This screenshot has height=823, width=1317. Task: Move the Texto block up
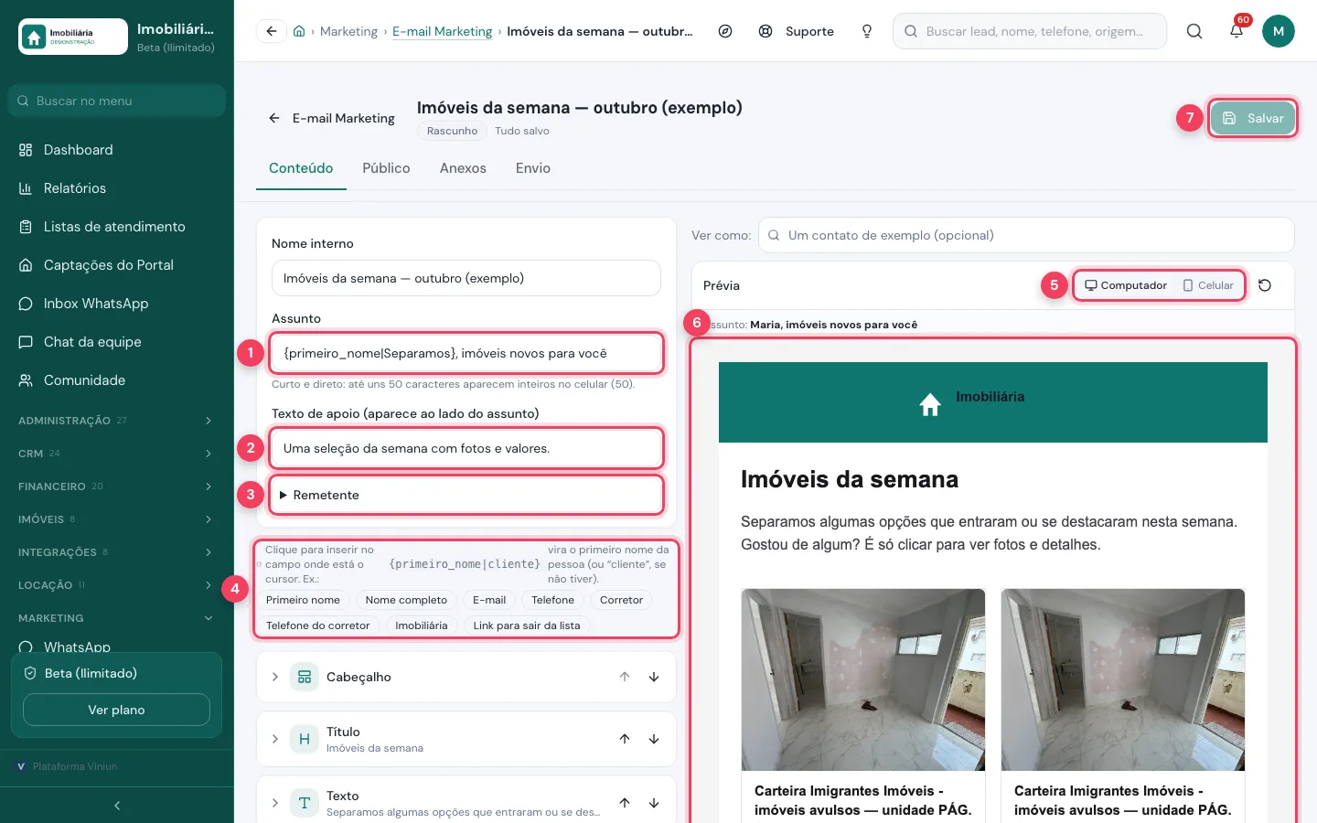(x=625, y=803)
